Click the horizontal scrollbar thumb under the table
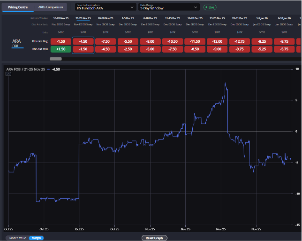 click(x=56, y=59)
